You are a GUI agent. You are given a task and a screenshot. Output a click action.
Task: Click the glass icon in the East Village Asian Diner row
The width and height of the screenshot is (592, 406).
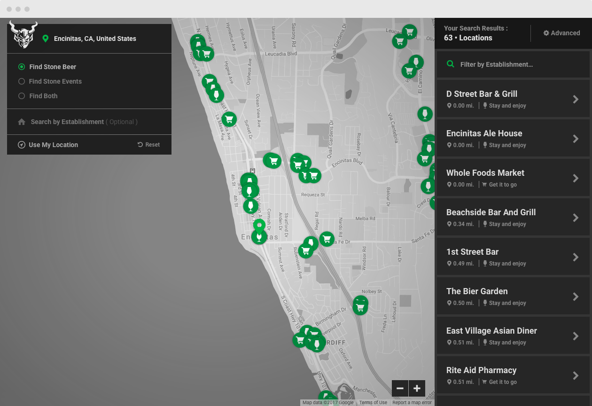click(x=485, y=343)
